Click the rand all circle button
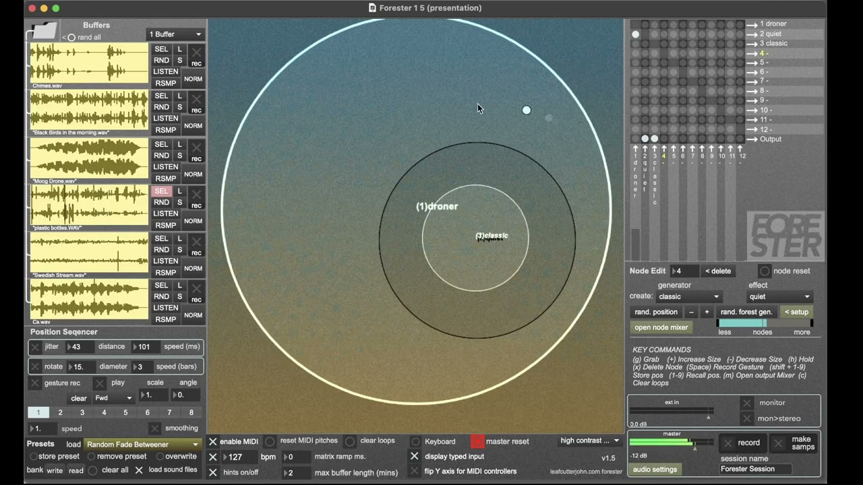This screenshot has width=863, height=485. 71,38
